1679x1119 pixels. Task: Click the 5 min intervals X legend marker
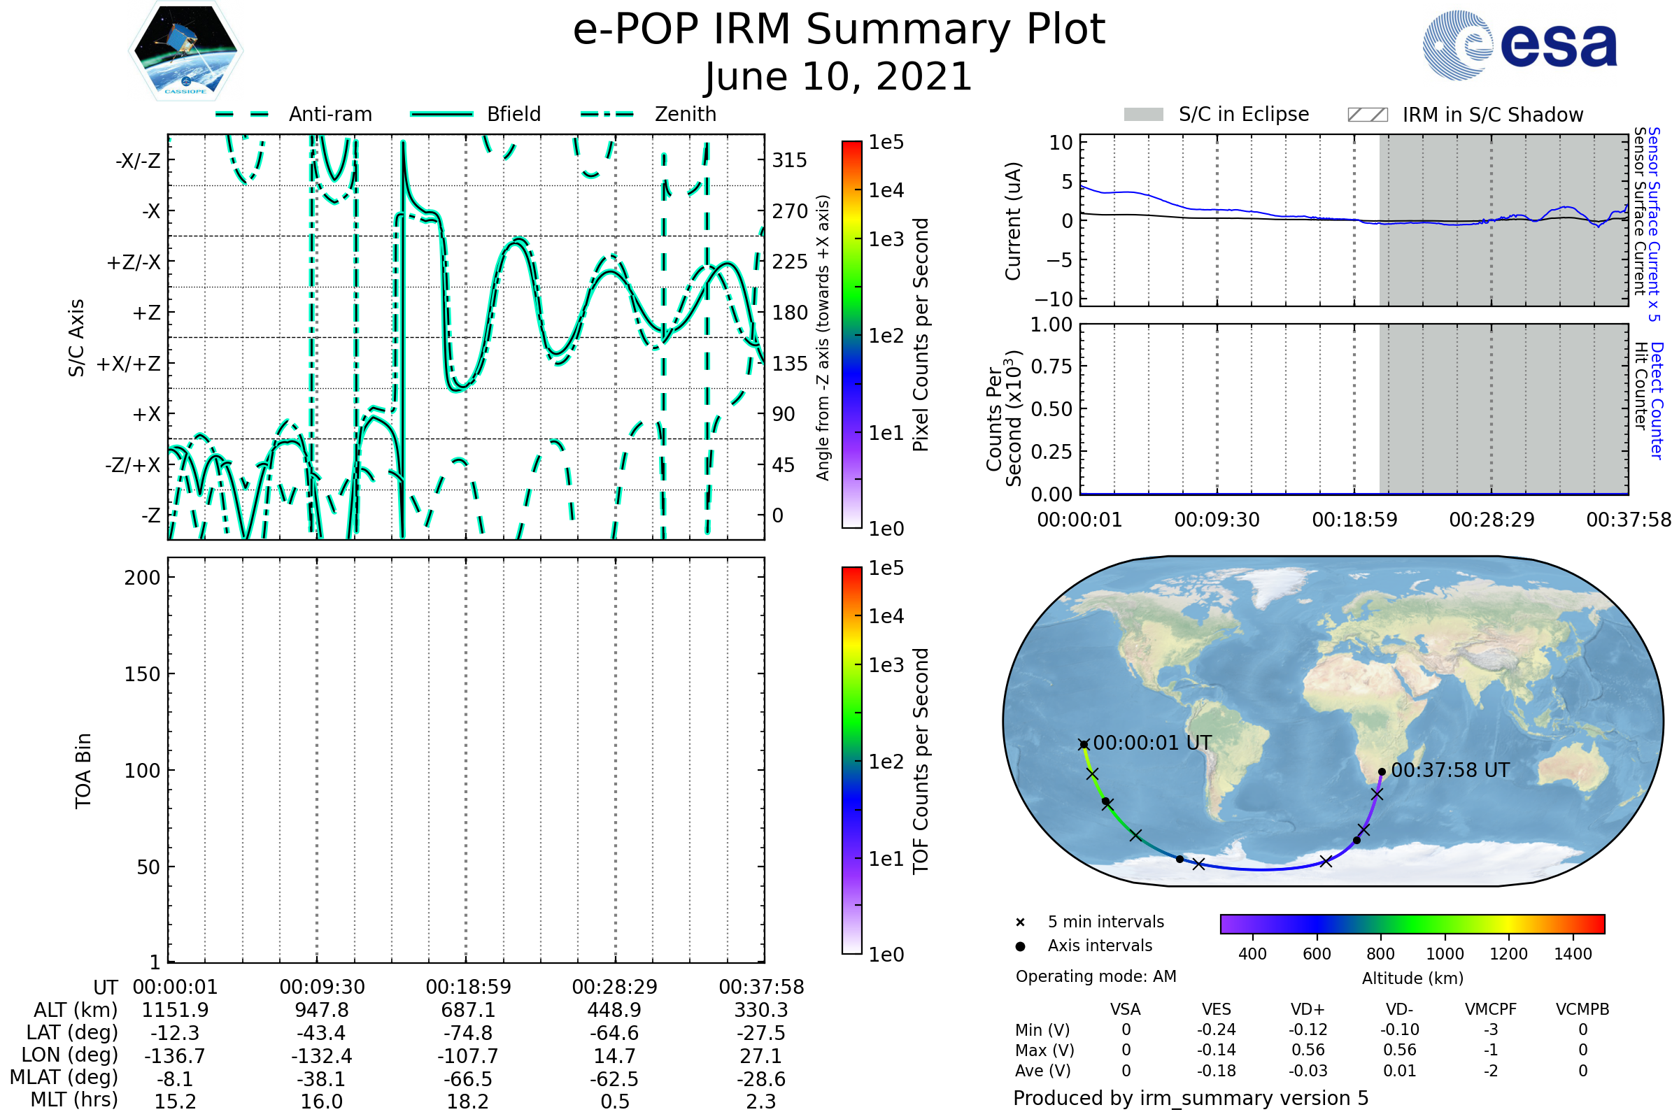1020,922
